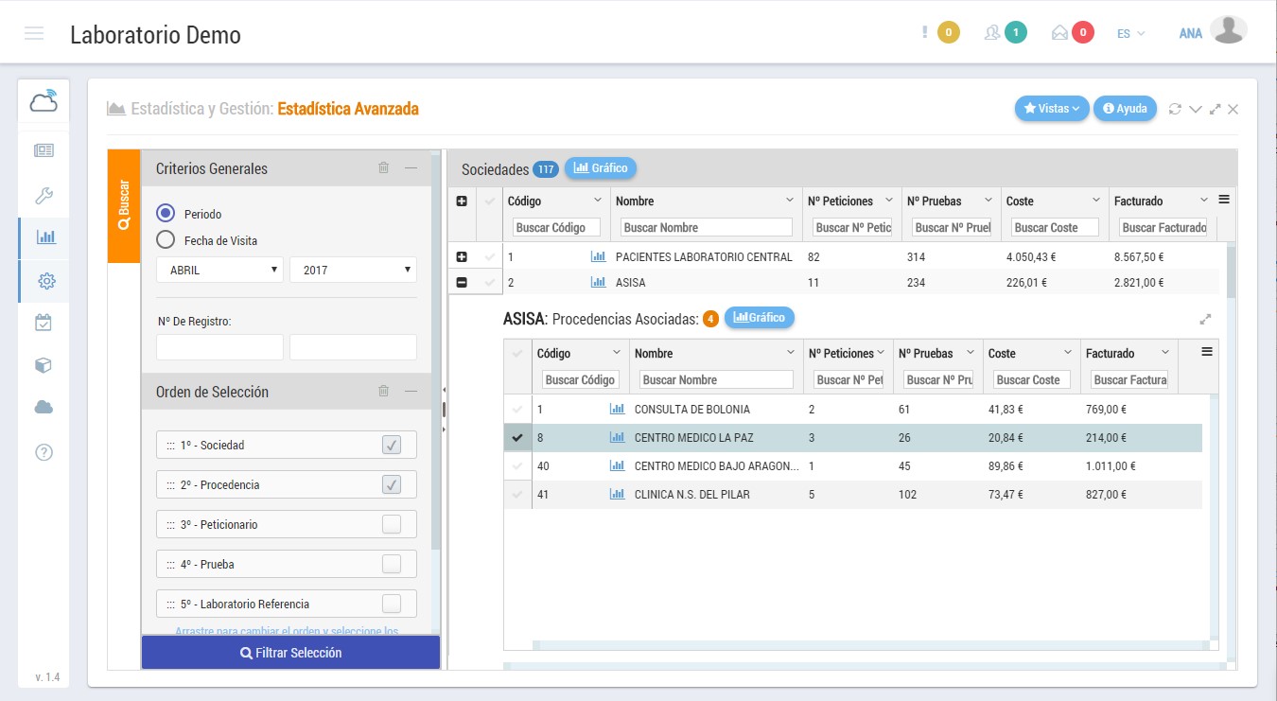Select row CONSULTA DE BOLONIA checkmark
This screenshot has width=1277, height=701.
point(516,410)
